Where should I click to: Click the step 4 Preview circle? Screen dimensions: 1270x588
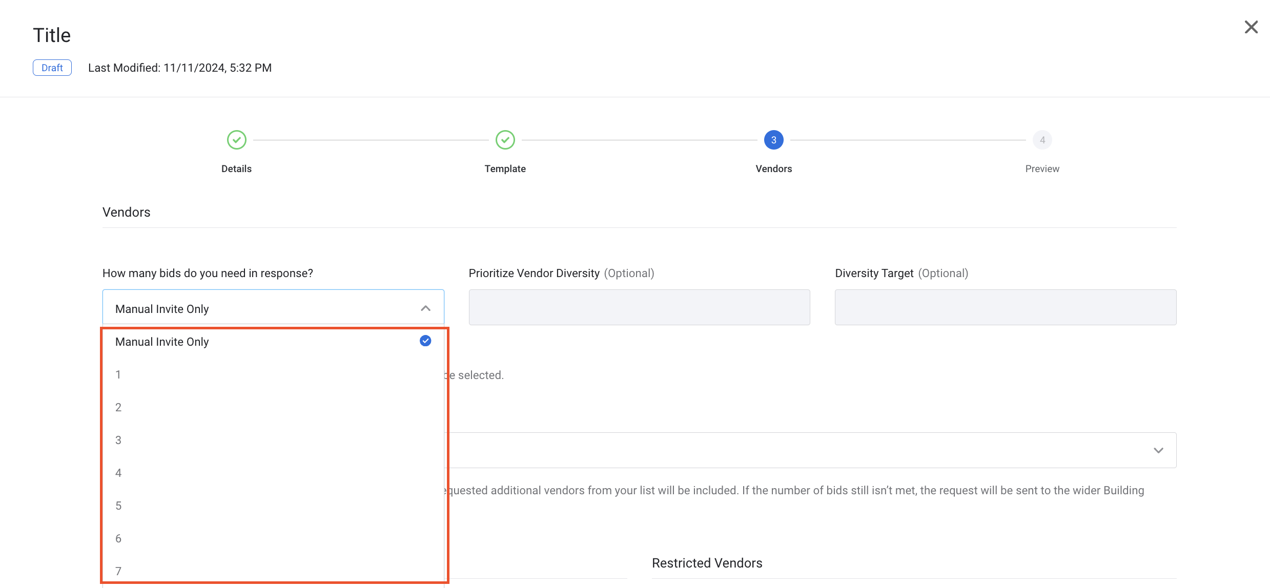[x=1042, y=140]
